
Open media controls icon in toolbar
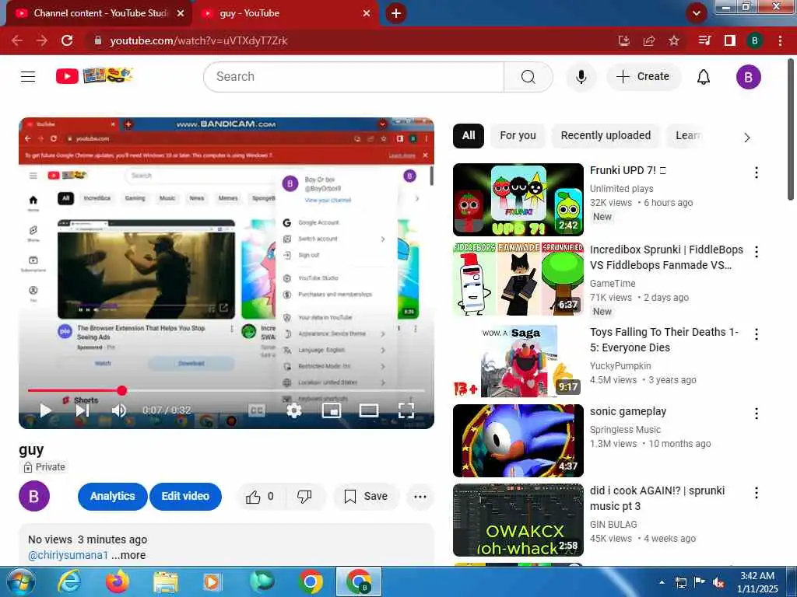tap(704, 40)
